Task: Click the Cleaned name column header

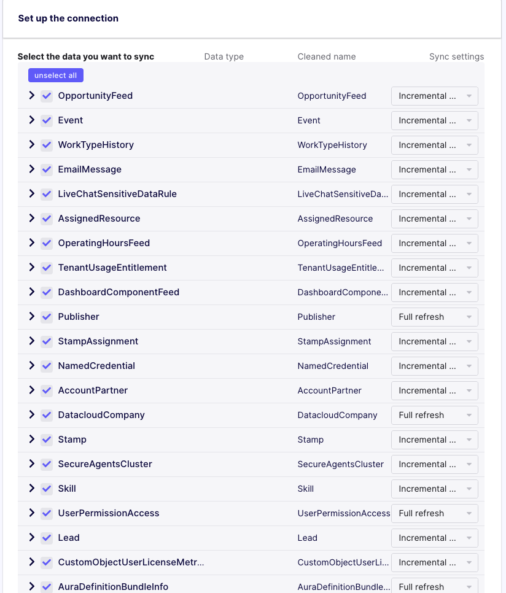Action: point(326,56)
